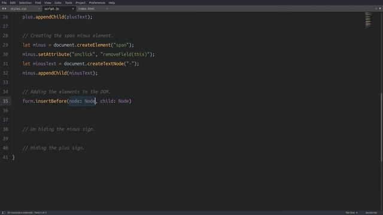Open the Find menu
Image resolution: width=383 pixels, height=215 pixels.
pyautogui.click(x=38, y=2)
